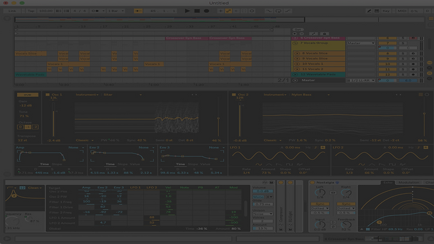Toggle the Loop switch icon

pos(278,11)
